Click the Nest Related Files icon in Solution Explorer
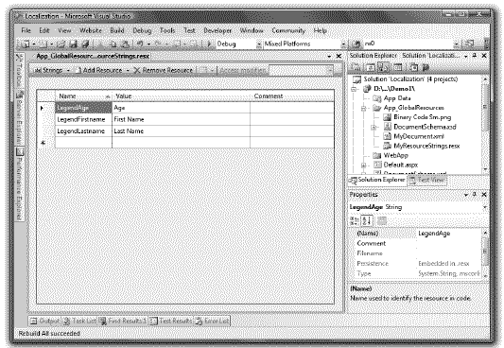Image resolution: width=504 pixels, height=348 pixels. pos(384,67)
